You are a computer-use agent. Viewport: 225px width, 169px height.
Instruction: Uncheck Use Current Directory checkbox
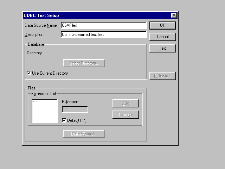click(29, 73)
